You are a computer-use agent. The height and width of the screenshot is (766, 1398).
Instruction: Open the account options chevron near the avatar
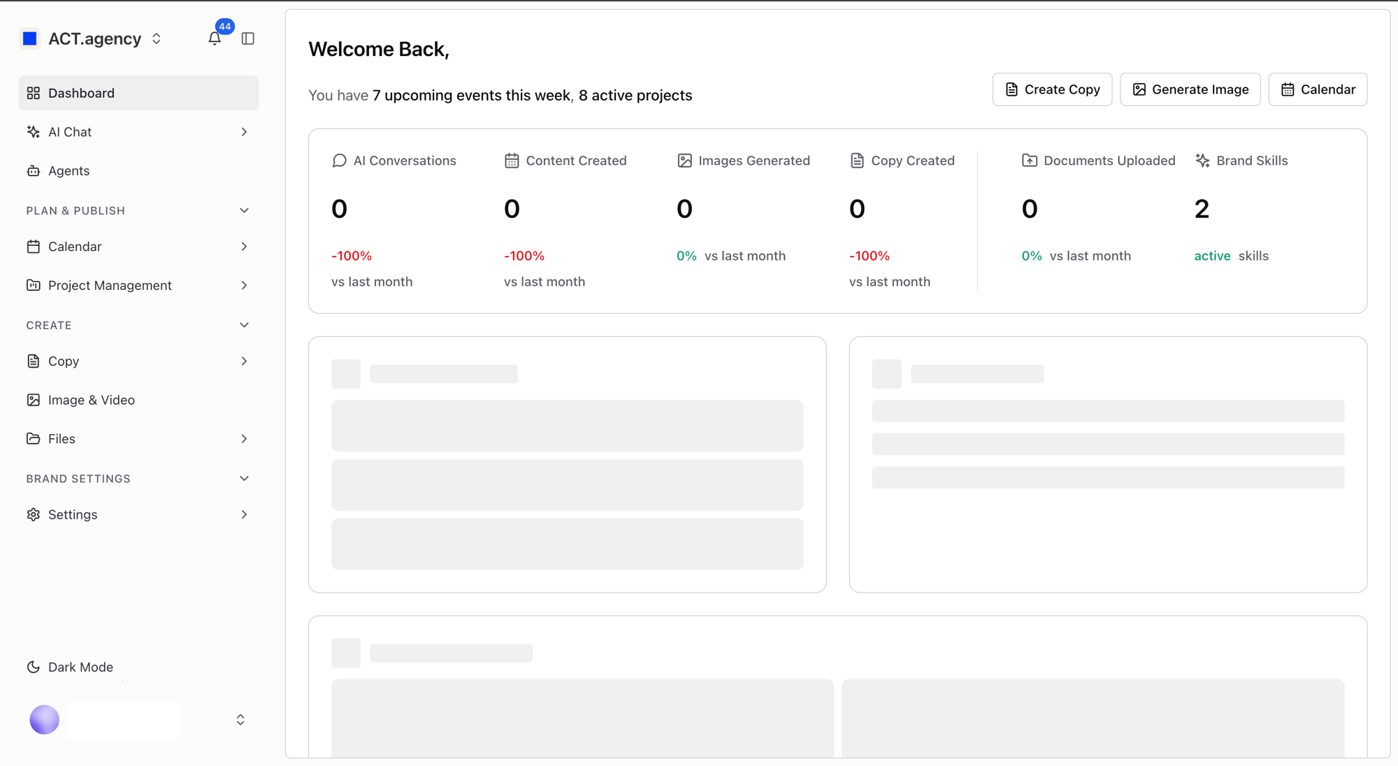(x=240, y=719)
